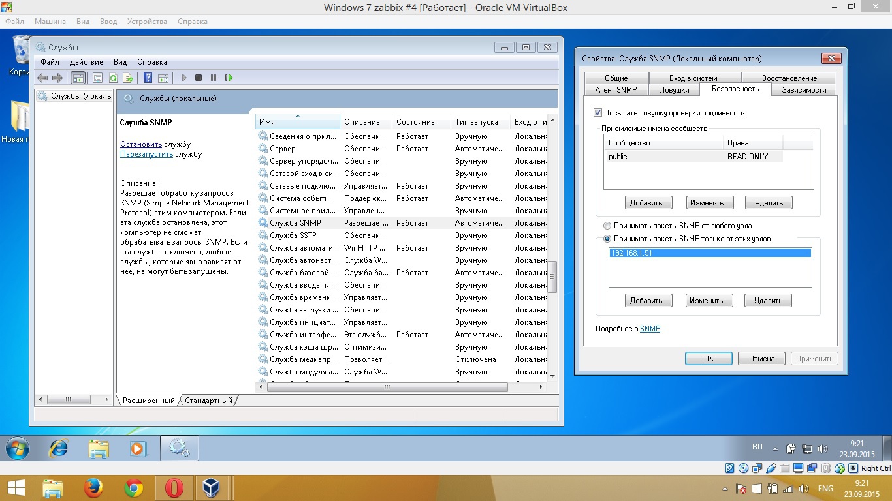Open Windows Explorer on guest taskbar

[99, 449]
